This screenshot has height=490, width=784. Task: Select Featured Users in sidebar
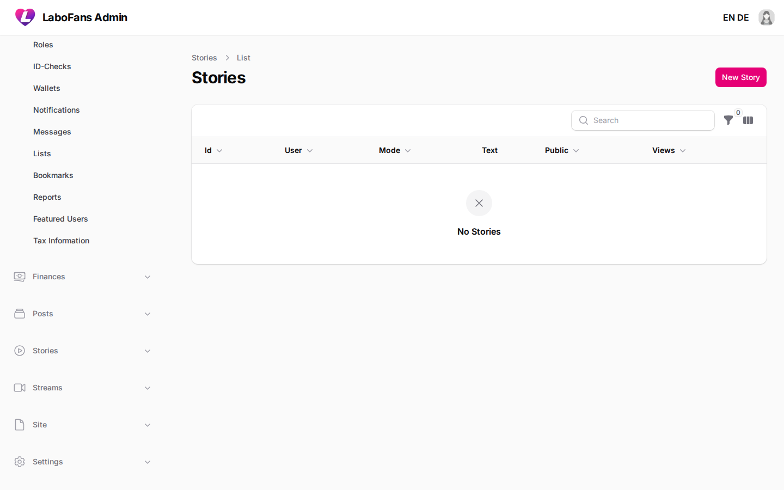point(60,219)
